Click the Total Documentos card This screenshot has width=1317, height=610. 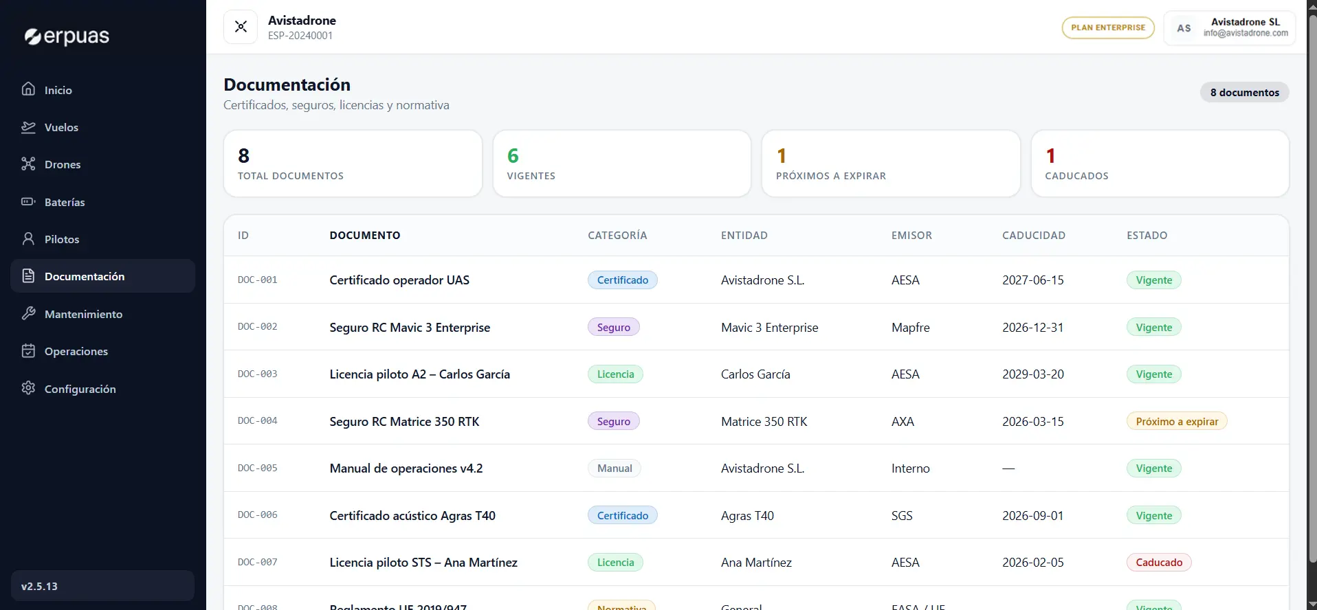pos(353,163)
